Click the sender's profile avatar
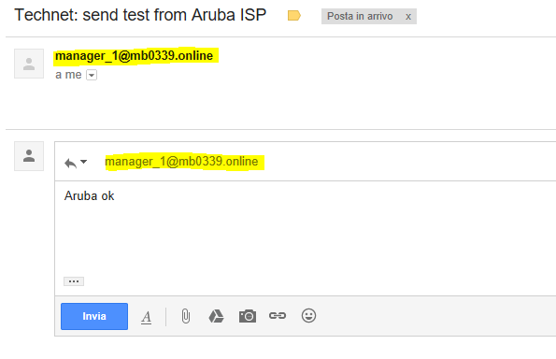 point(29,64)
